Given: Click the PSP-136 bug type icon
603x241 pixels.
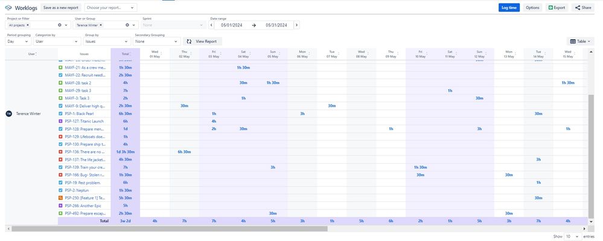Looking at the screenshot, I should click(x=60, y=152).
